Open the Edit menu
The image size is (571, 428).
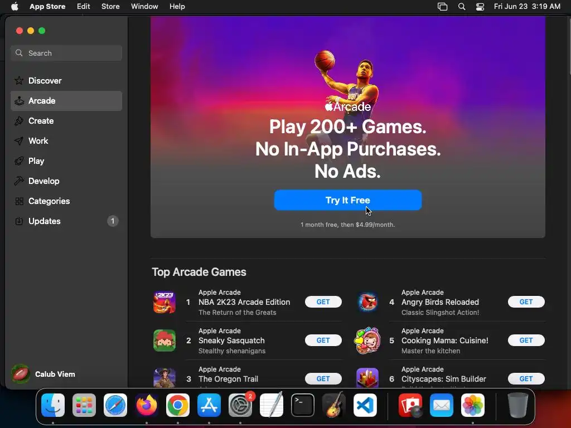click(x=84, y=7)
